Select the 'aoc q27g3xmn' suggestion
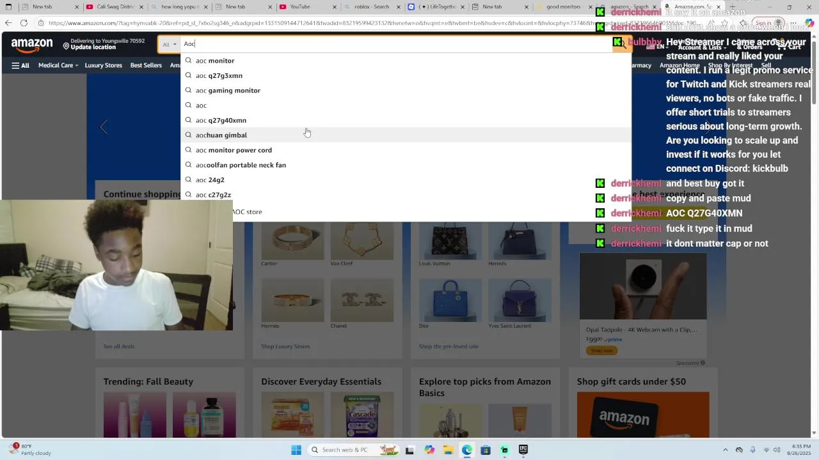 click(x=406, y=75)
